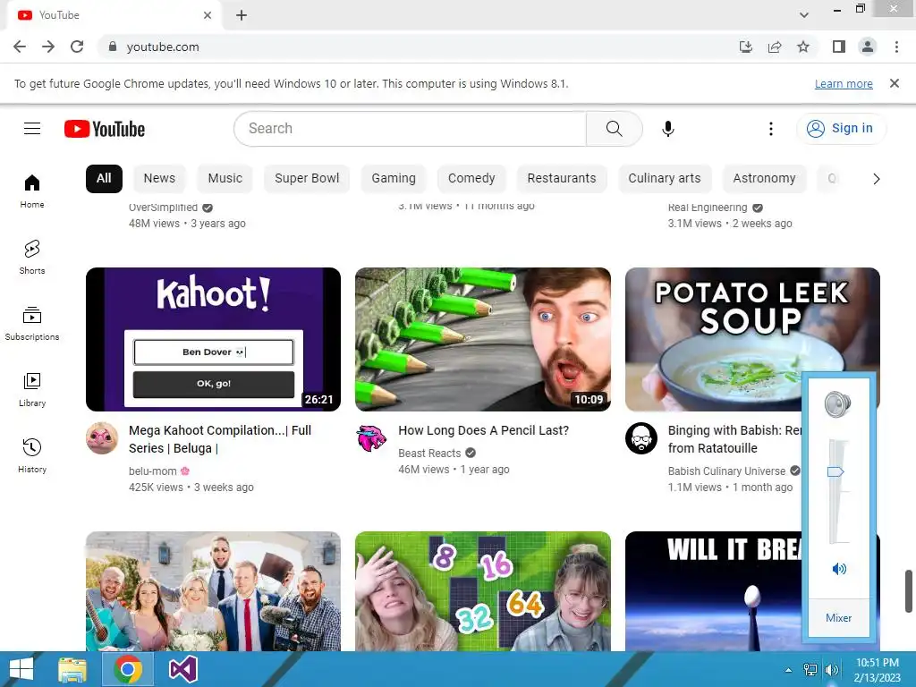The width and height of the screenshot is (916, 687).
Task: Bookmark this page with star icon
Action: click(803, 47)
